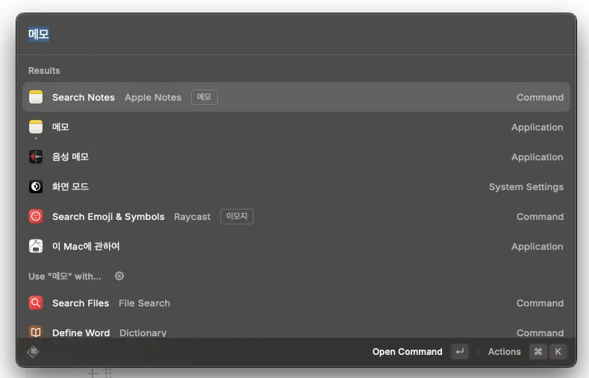Open the Actions menu button
Viewport: 589px width, 378px height.
click(526, 352)
